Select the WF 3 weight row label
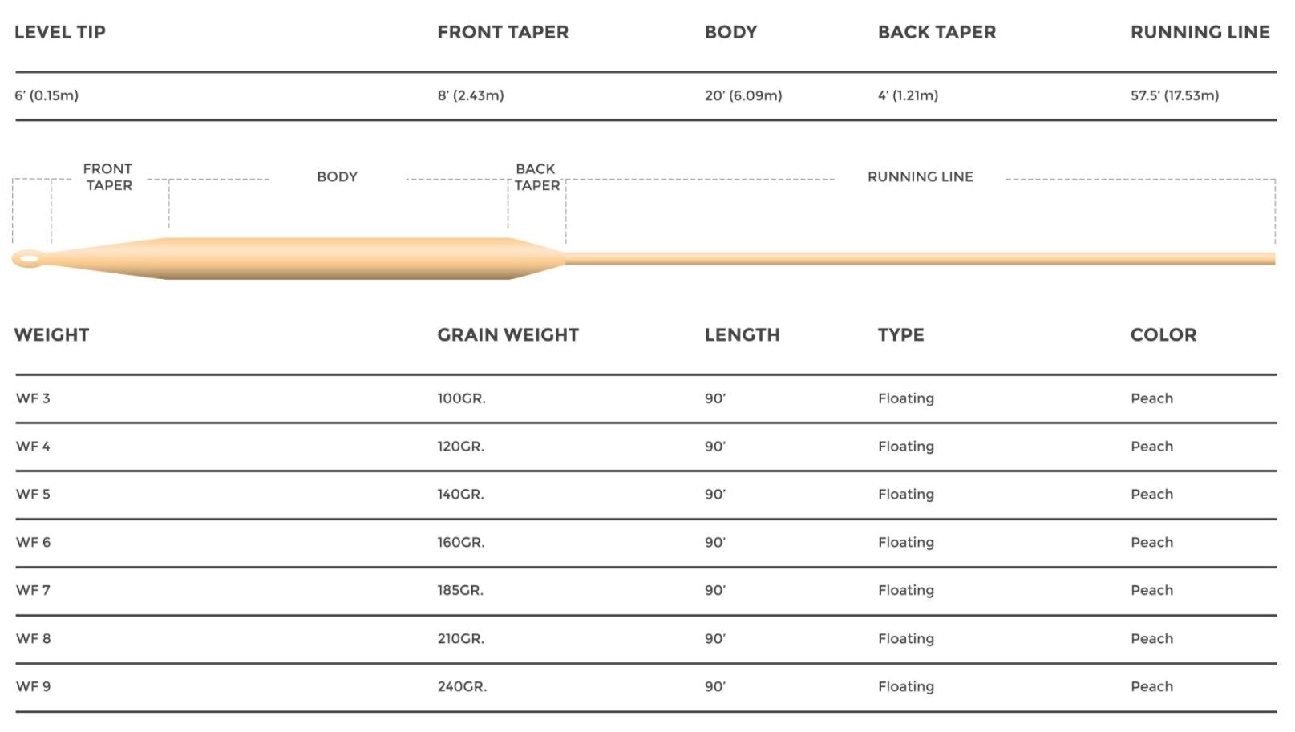 coord(33,398)
